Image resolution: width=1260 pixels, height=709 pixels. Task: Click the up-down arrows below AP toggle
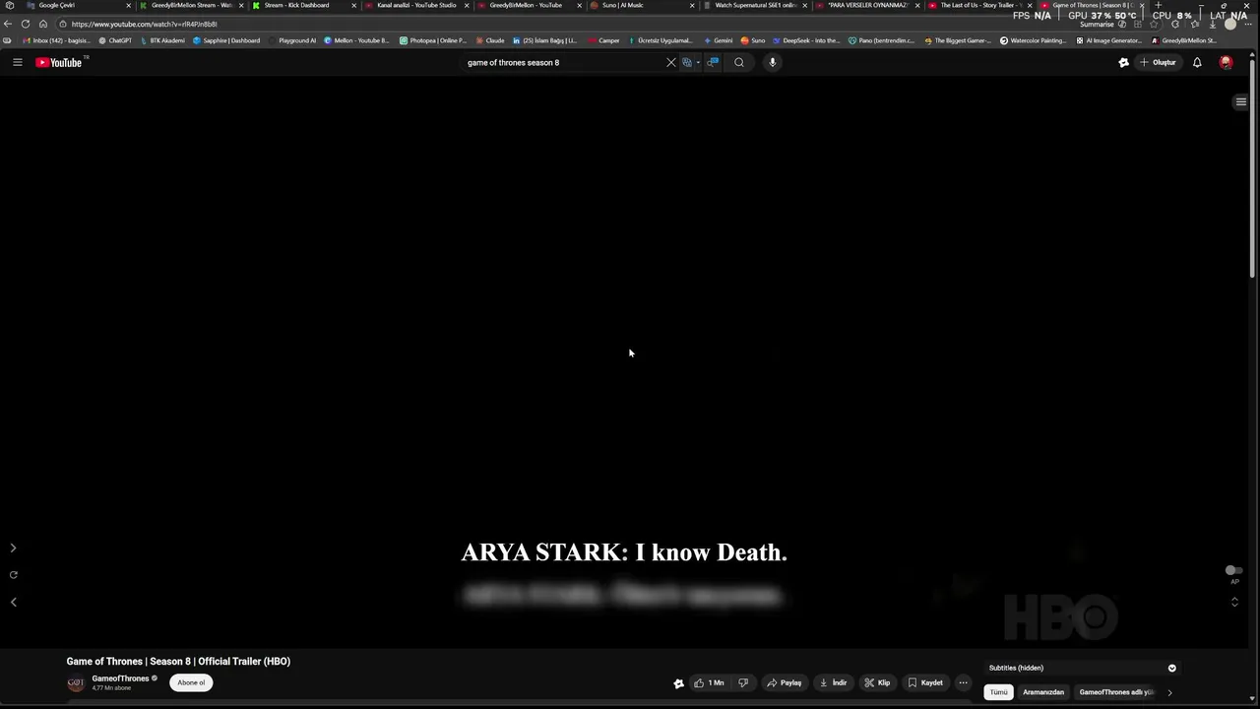(x=1234, y=602)
